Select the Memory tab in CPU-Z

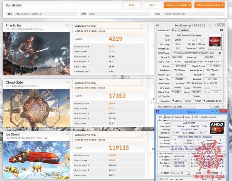tap(188, 117)
